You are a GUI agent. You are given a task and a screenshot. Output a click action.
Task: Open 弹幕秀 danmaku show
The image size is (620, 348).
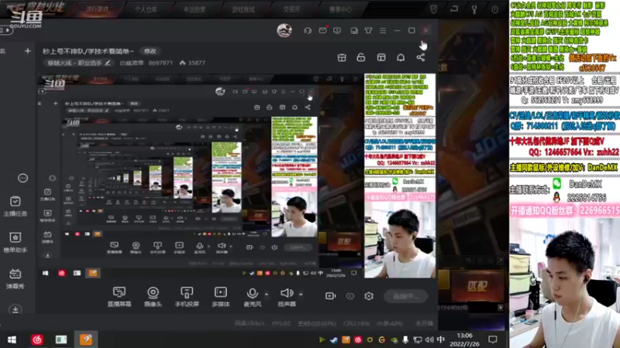click(15, 278)
